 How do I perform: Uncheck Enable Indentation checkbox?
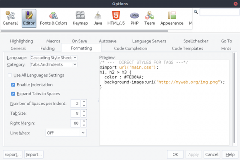[x=13, y=85]
